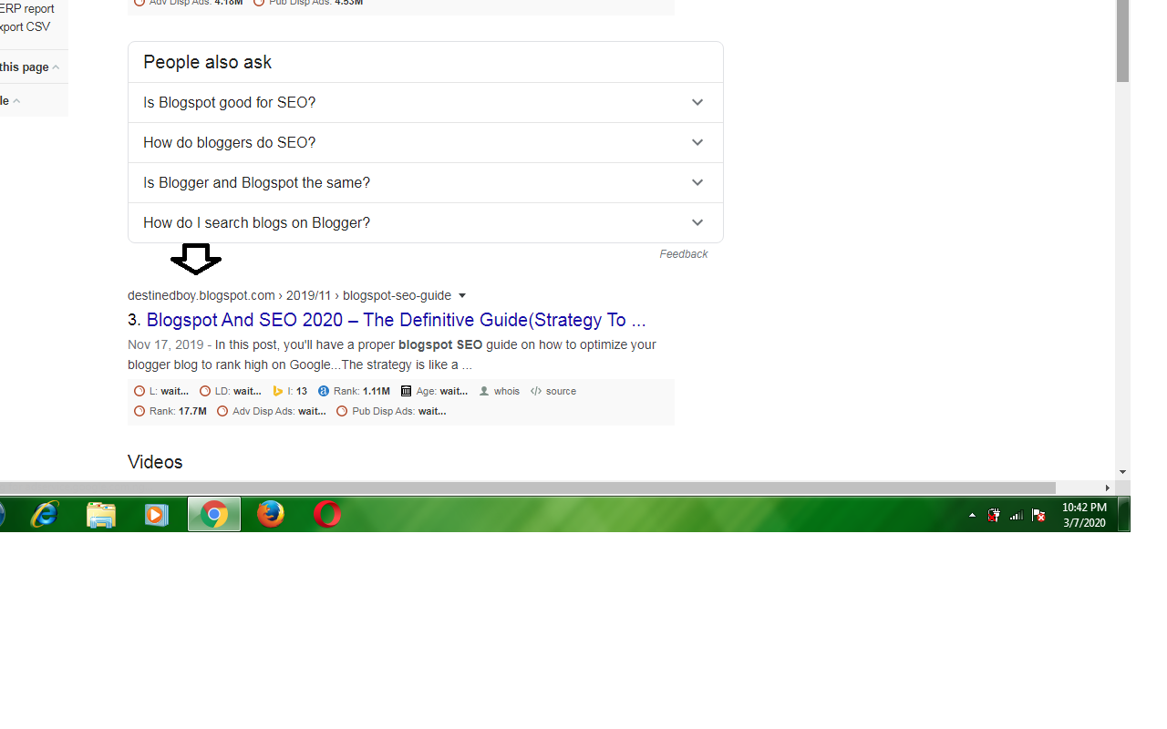
Task: Open the Action Center flag icon
Action: [x=1038, y=515]
